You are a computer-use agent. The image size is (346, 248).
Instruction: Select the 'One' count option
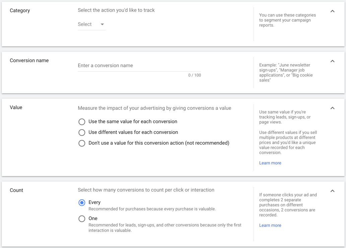pos(82,218)
